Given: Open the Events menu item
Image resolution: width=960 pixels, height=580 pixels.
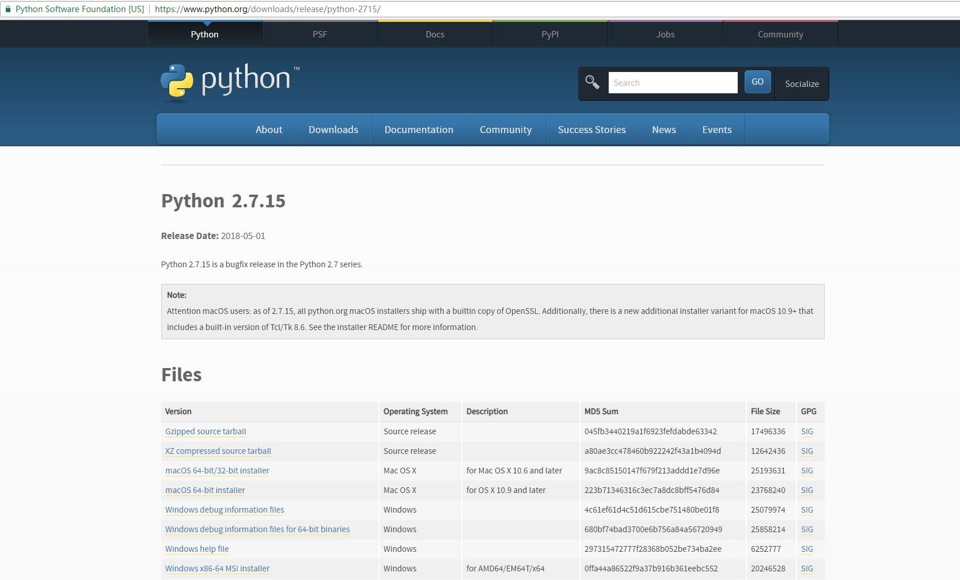Looking at the screenshot, I should tap(717, 130).
